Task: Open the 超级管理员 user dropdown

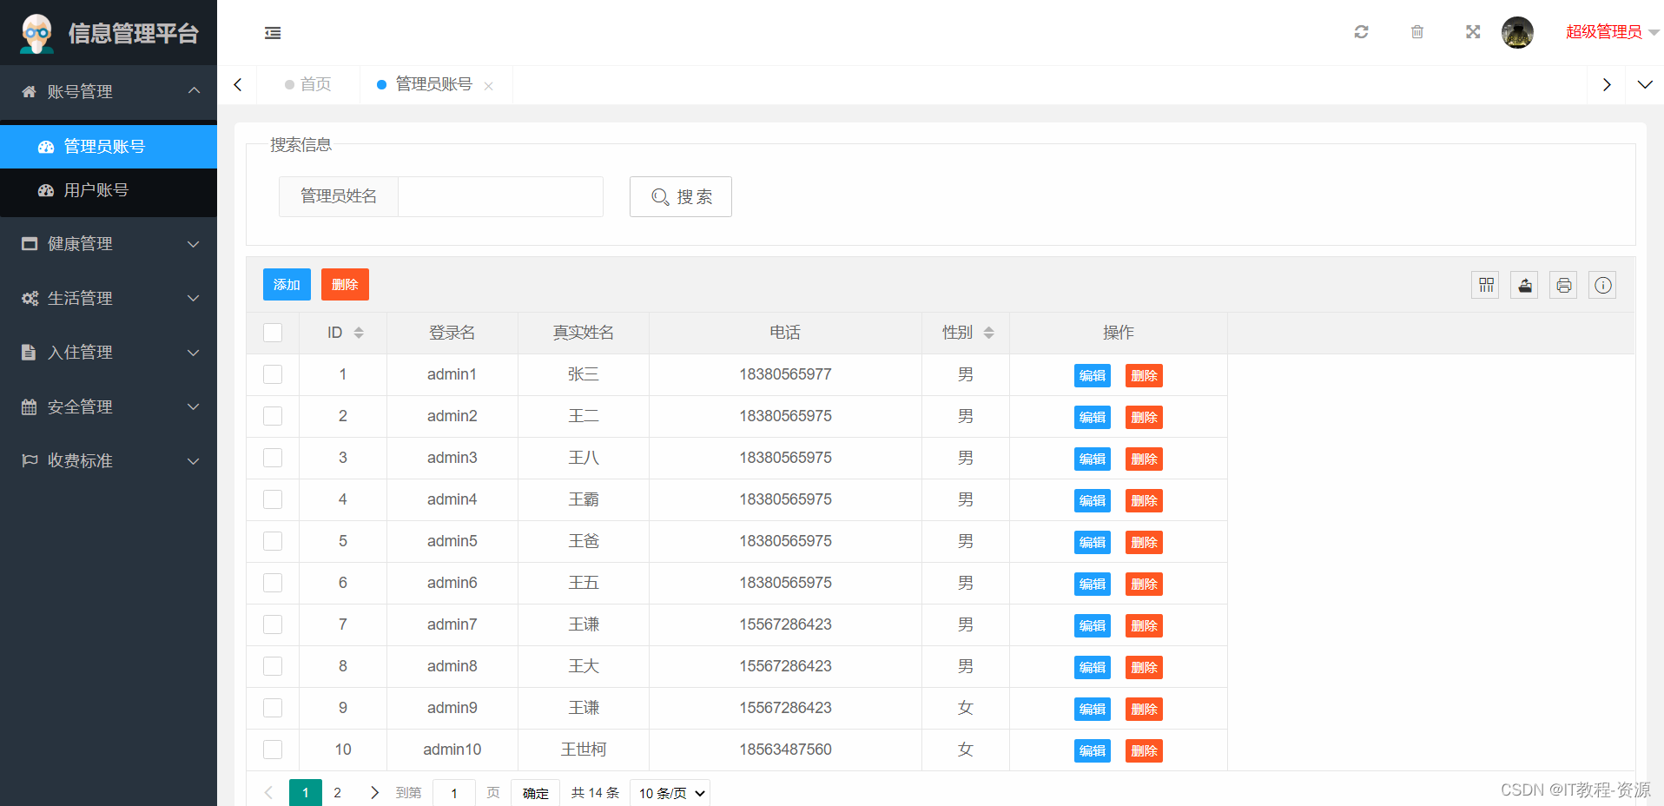Action: coord(1612,32)
